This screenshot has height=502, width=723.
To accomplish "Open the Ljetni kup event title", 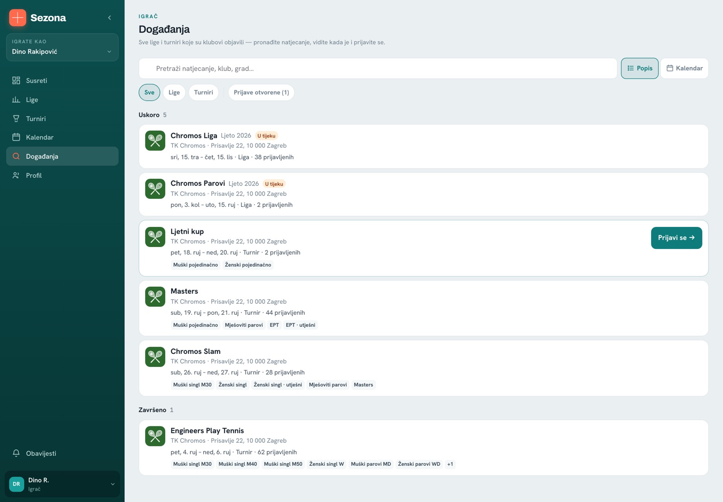I will (187, 231).
